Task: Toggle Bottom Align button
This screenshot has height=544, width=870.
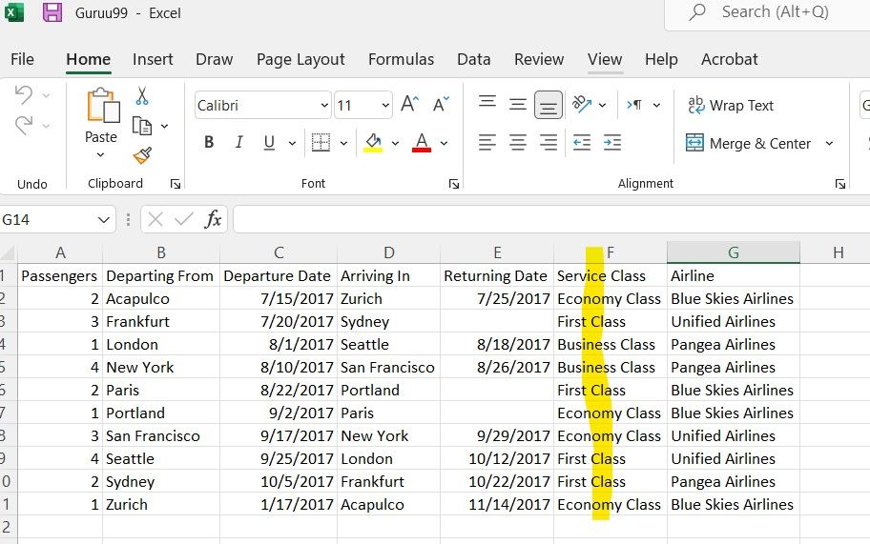Action: pyautogui.click(x=549, y=105)
